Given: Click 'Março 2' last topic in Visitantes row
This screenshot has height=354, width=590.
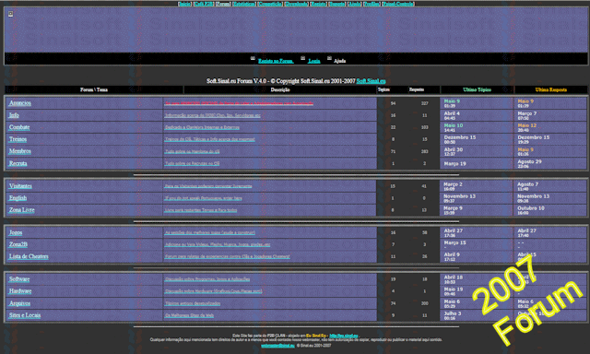Looking at the screenshot, I should [x=453, y=184].
